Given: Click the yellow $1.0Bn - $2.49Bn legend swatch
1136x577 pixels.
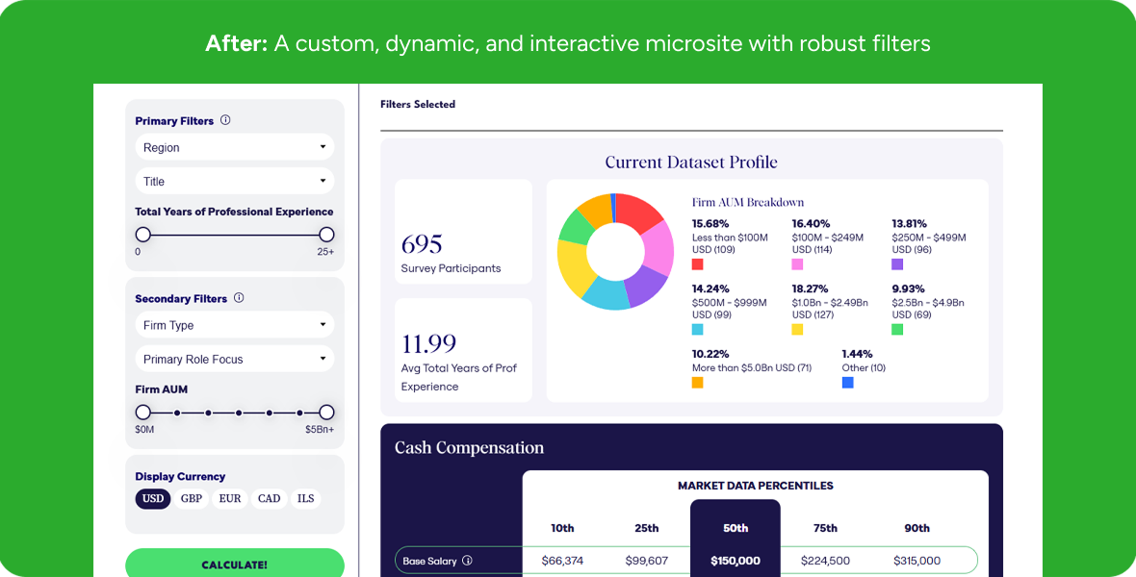Looking at the screenshot, I should (798, 330).
